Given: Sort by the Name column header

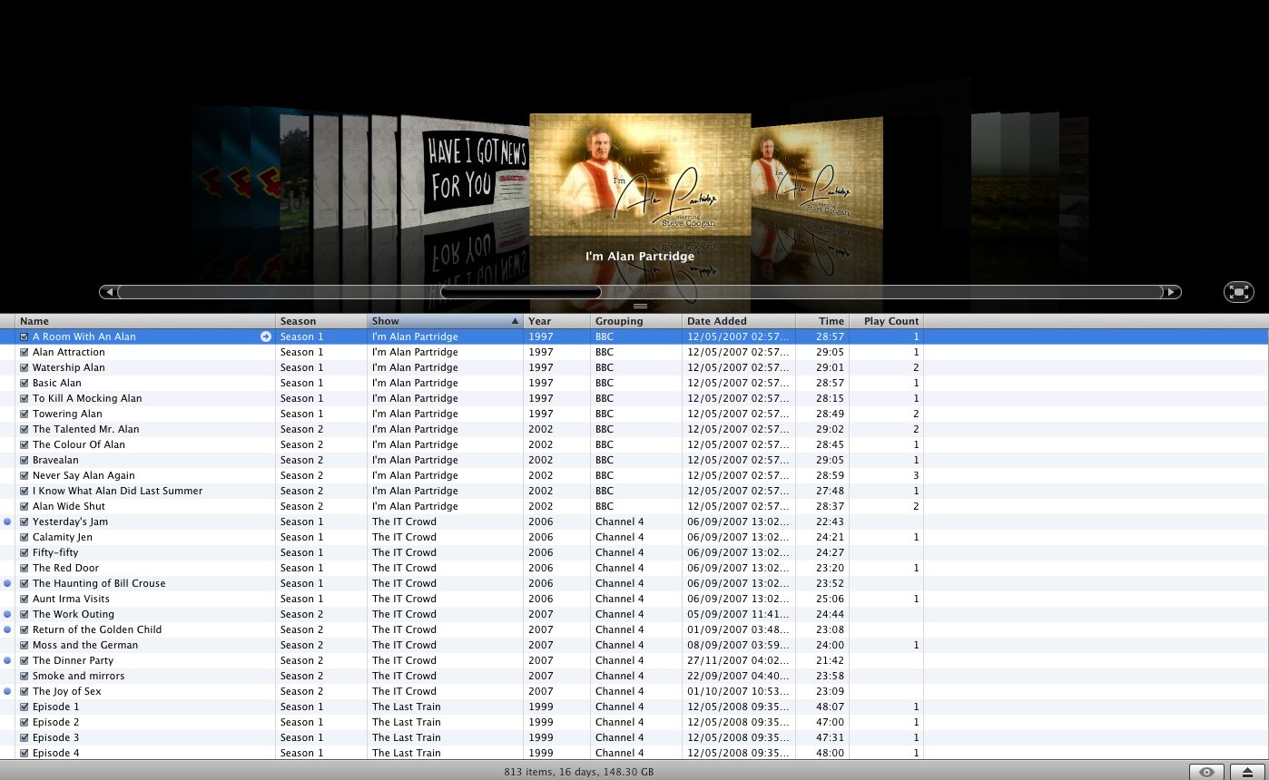Looking at the screenshot, I should (x=145, y=321).
